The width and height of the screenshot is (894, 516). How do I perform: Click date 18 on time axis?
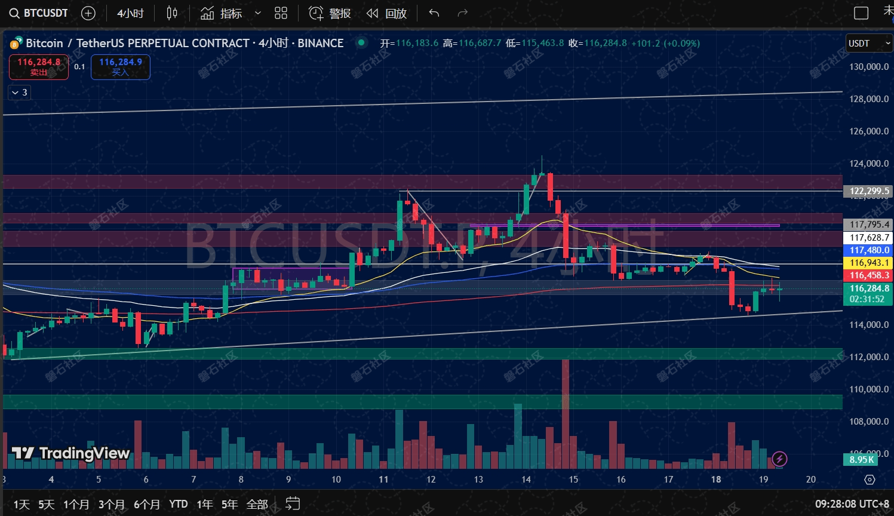pyautogui.click(x=716, y=480)
